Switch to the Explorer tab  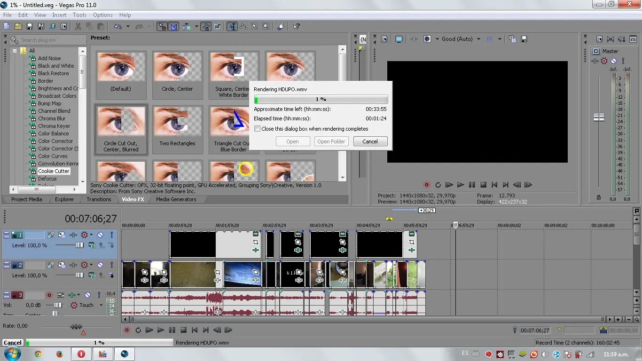click(x=64, y=199)
